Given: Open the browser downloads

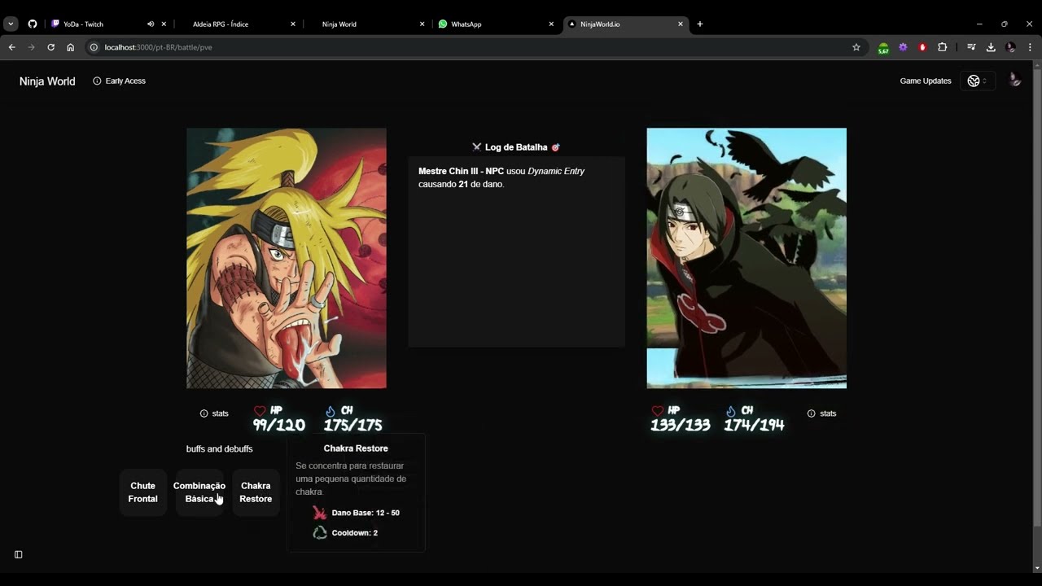Looking at the screenshot, I should (991, 47).
